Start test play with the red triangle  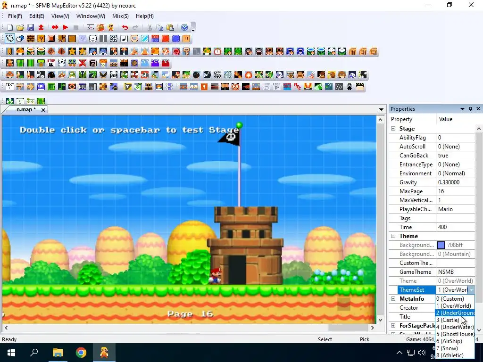pos(65,27)
